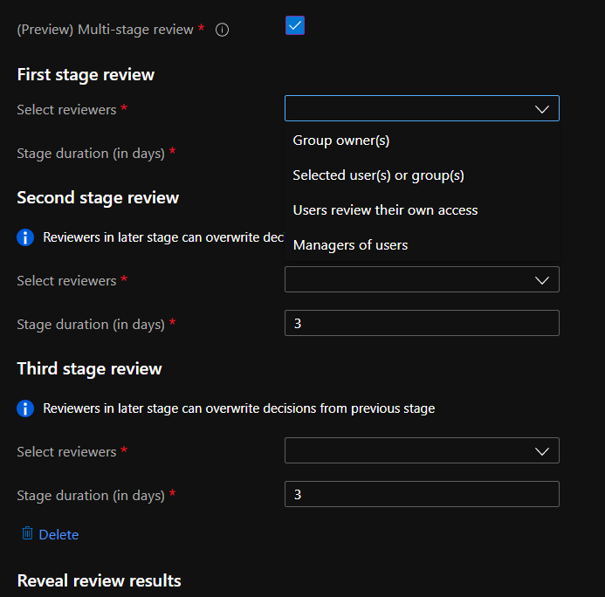Click the Second stage duration input field
605x597 pixels.
(x=422, y=323)
